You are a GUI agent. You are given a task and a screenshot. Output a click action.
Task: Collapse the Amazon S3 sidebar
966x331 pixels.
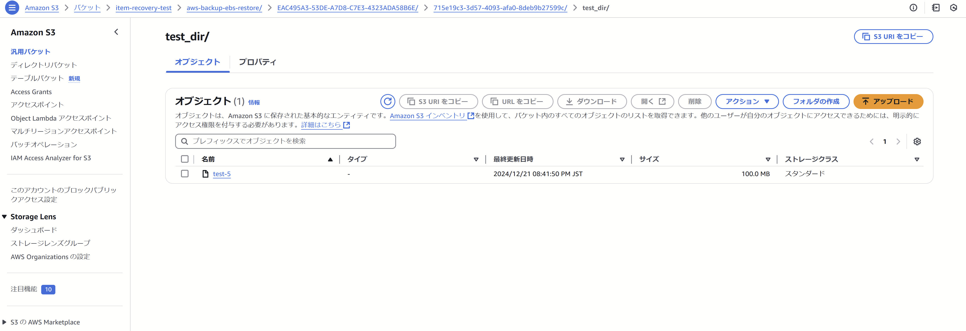pos(116,32)
